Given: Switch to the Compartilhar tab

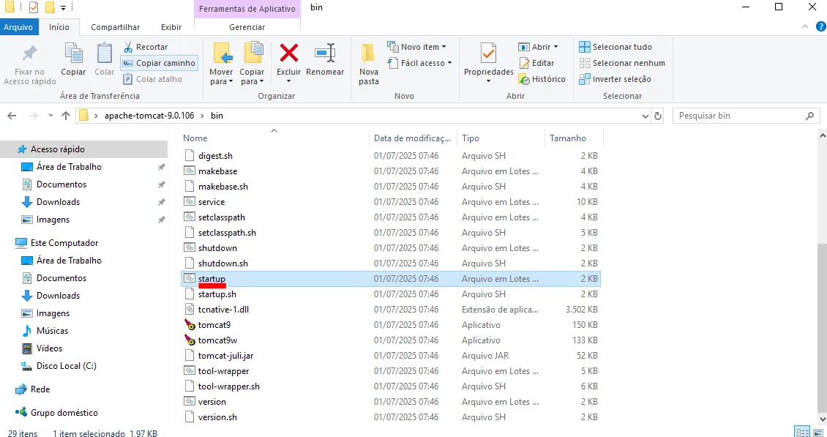Looking at the screenshot, I should 116,27.
